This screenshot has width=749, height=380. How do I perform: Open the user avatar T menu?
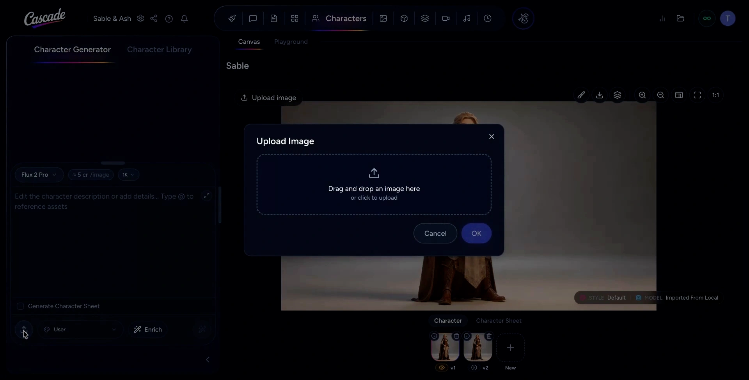[x=728, y=18]
